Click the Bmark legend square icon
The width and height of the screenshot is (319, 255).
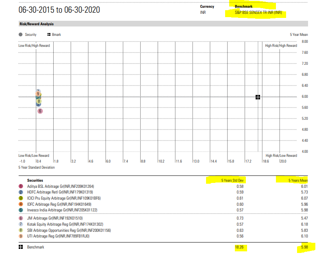pos(49,35)
